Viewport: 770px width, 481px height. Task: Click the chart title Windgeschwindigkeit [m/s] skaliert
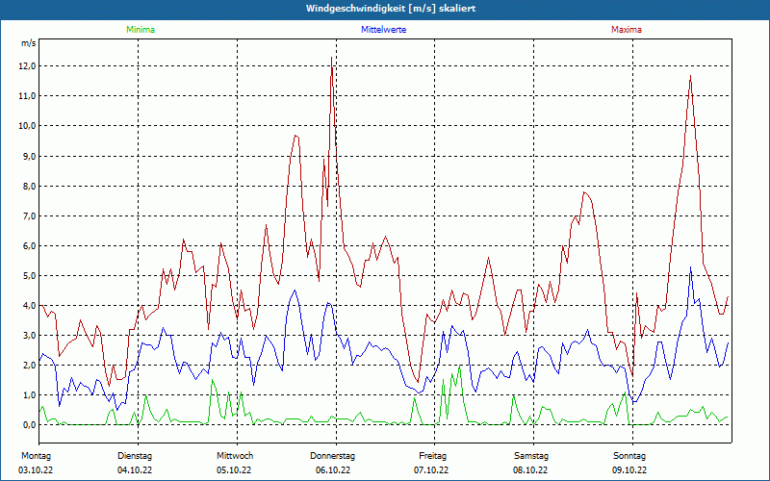(x=391, y=9)
